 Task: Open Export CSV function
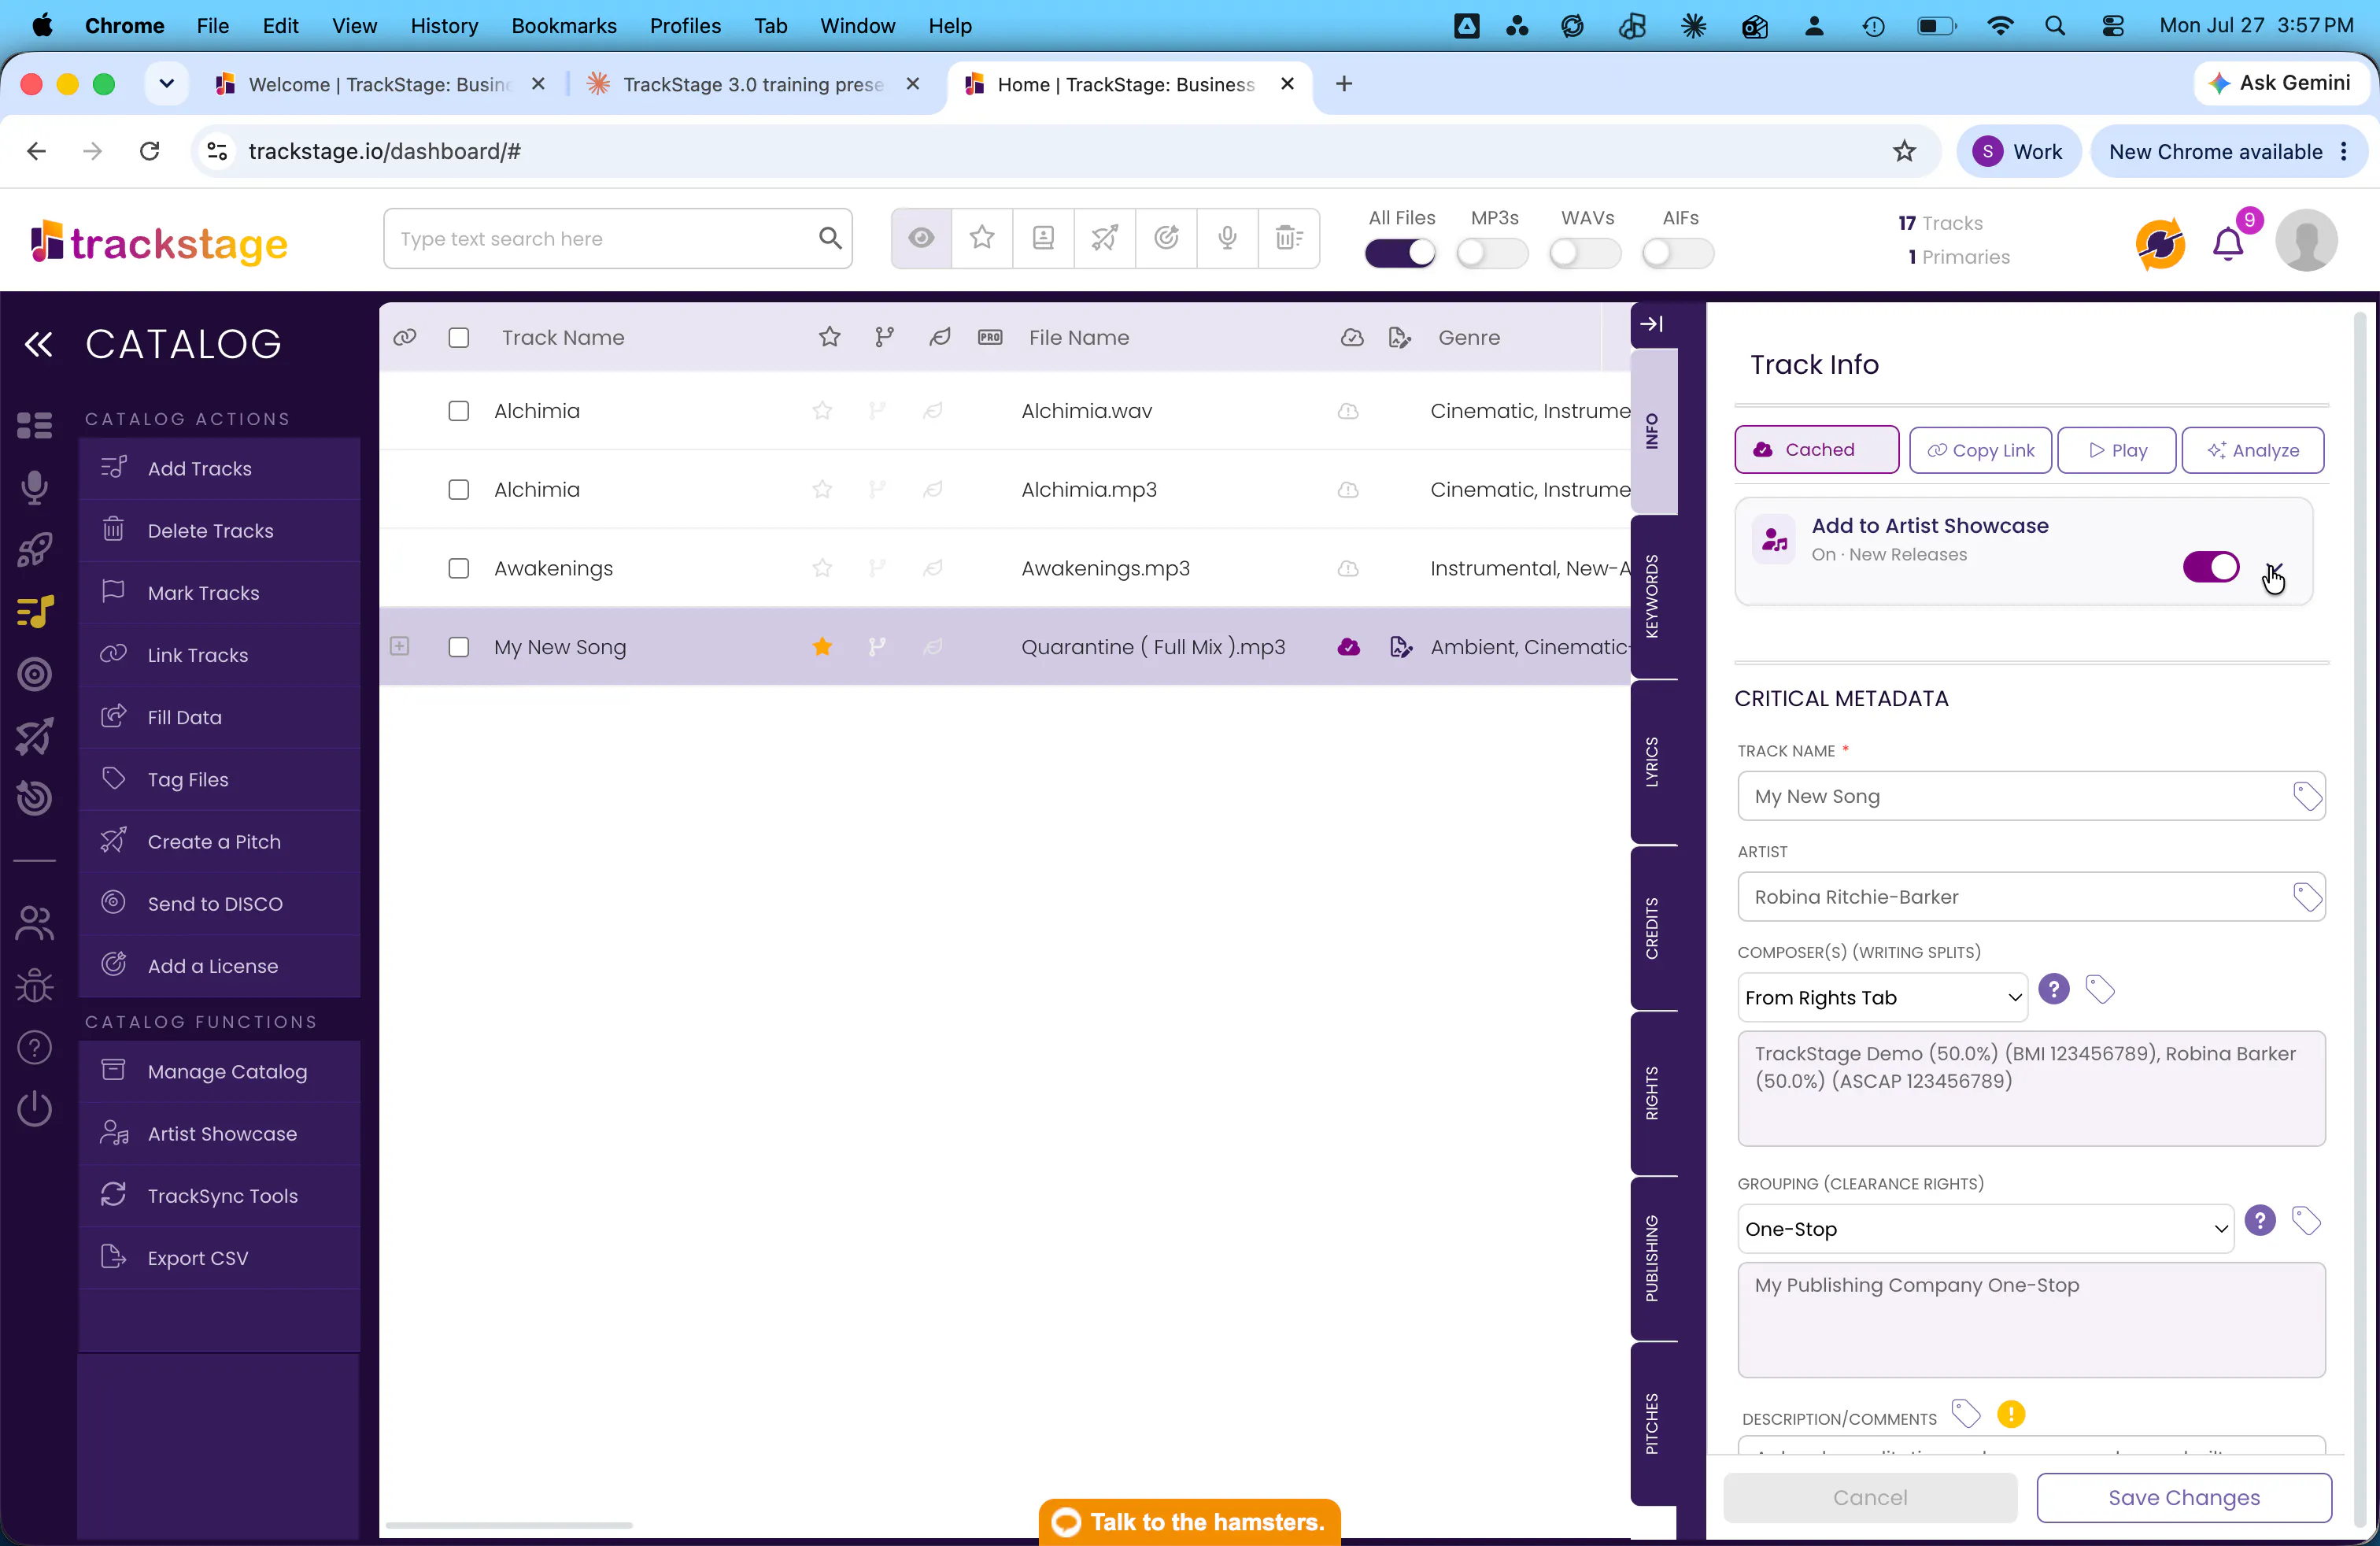point(219,1258)
